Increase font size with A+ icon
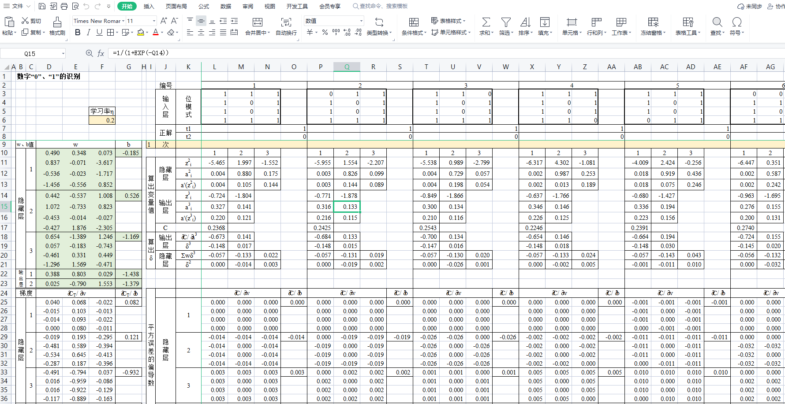785x404 pixels. pyautogui.click(x=164, y=21)
